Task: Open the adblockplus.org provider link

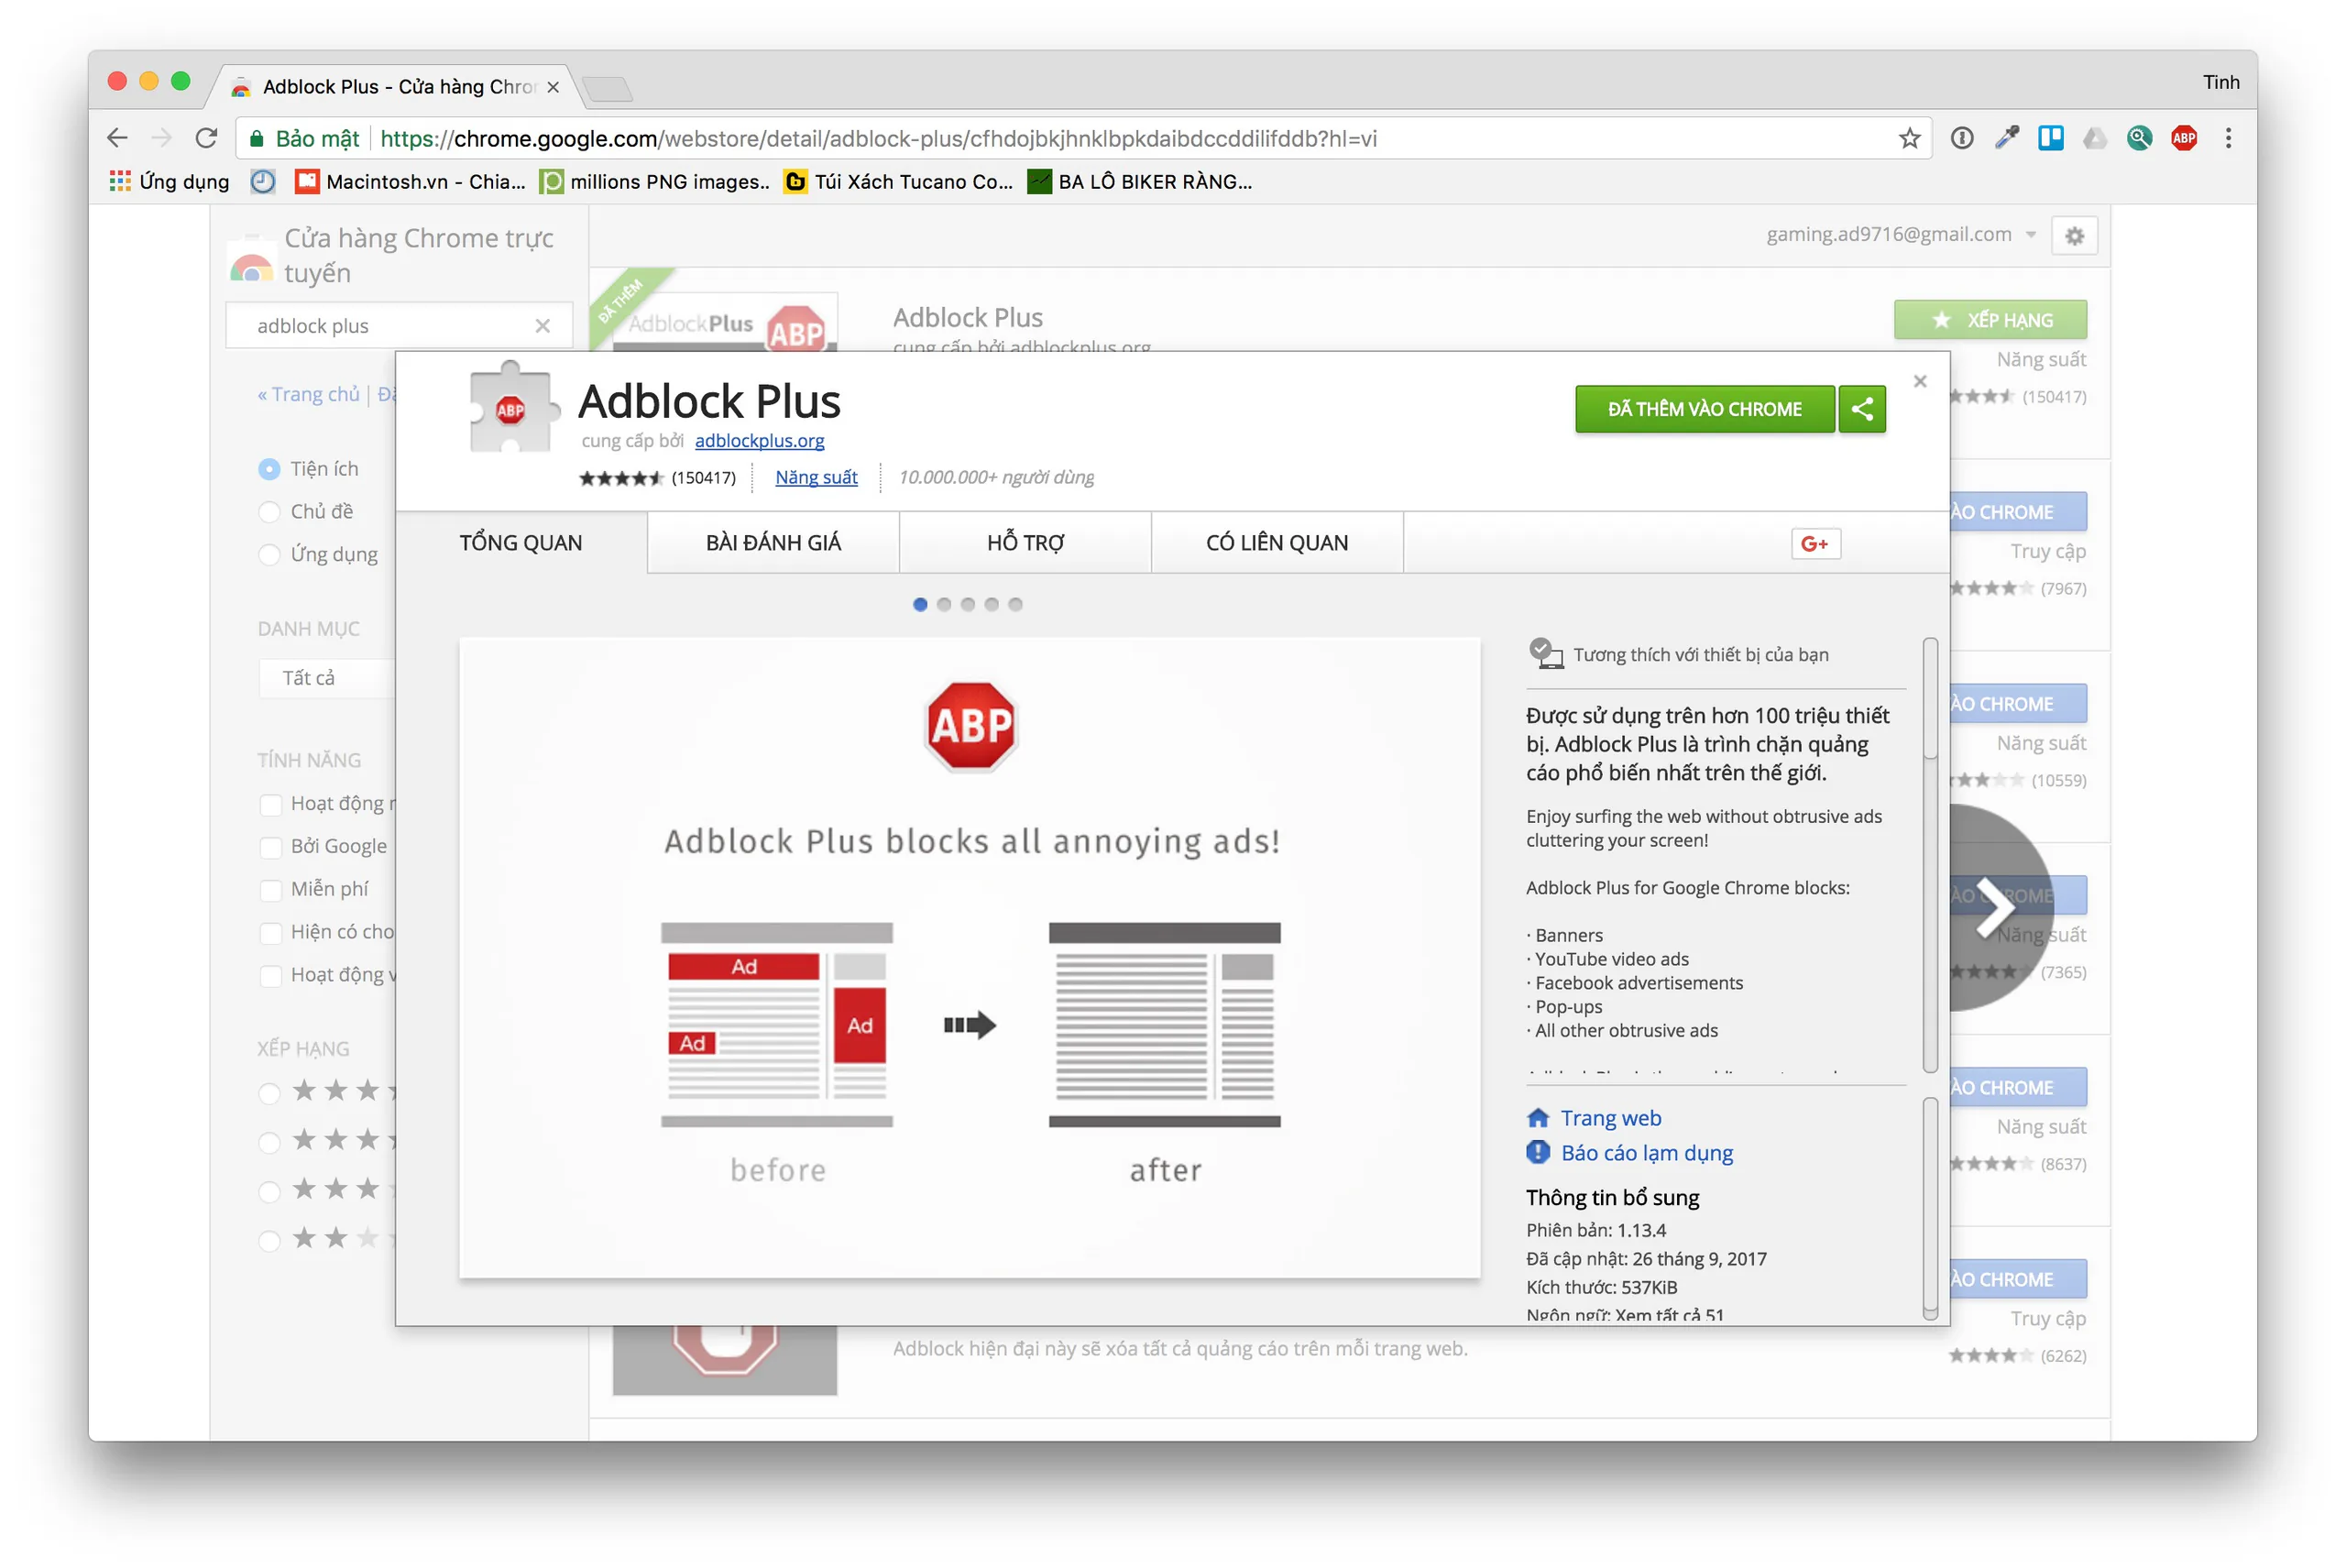Action: 759,441
